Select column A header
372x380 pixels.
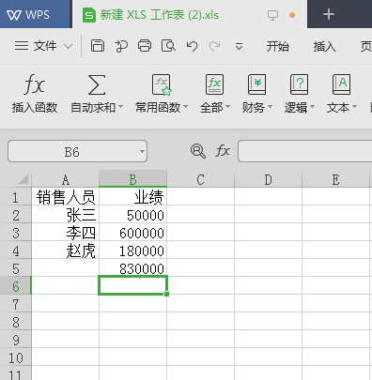(x=65, y=180)
